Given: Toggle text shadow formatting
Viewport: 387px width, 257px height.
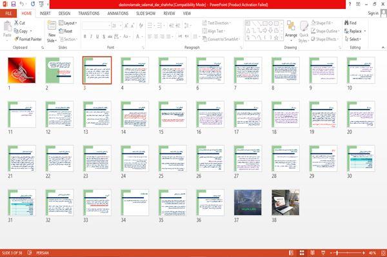Looking at the screenshot, I should click(104, 37).
